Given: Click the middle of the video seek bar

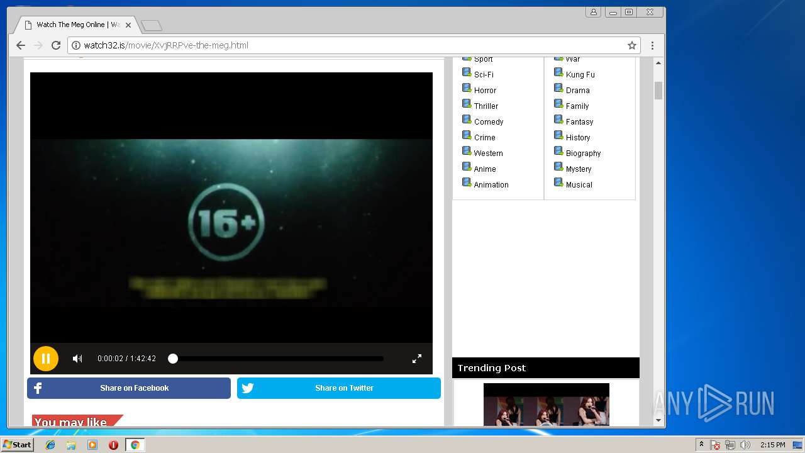Looking at the screenshot, I should tap(278, 359).
